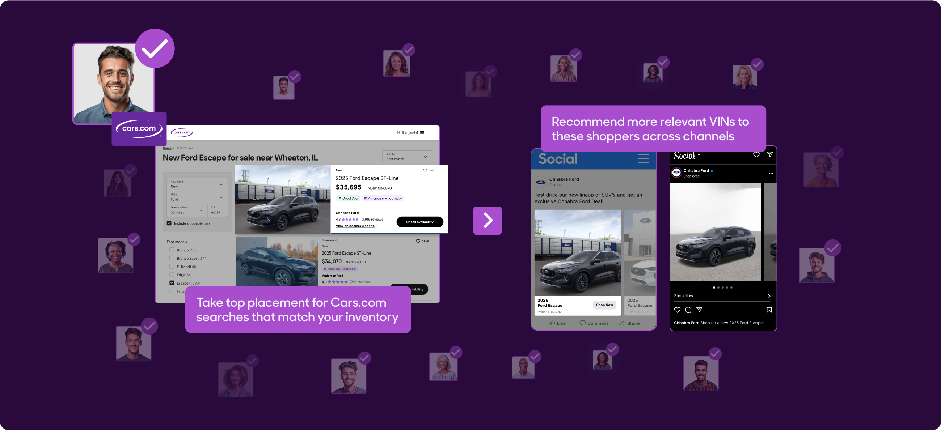This screenshot has width=941, height=430.
Task: Click the Ford Escape image in blue Social card
Action: tap(578, 252)
